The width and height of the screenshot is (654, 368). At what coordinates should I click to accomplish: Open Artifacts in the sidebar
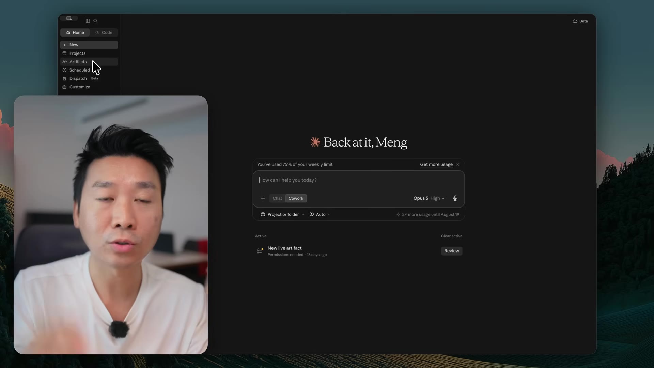pos(89,62)
